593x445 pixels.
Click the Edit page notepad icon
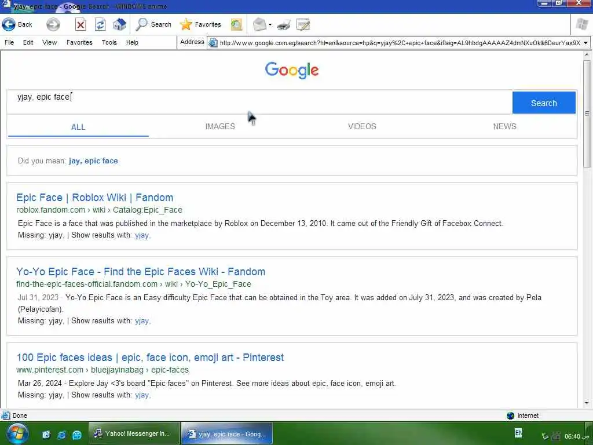point(303,25)
